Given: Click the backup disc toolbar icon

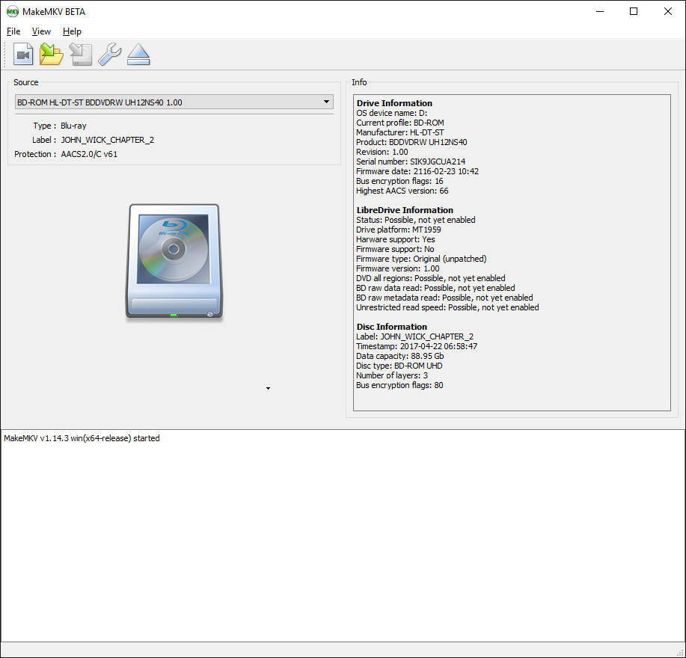Looking at the screenshot, I should coord(81,55).
